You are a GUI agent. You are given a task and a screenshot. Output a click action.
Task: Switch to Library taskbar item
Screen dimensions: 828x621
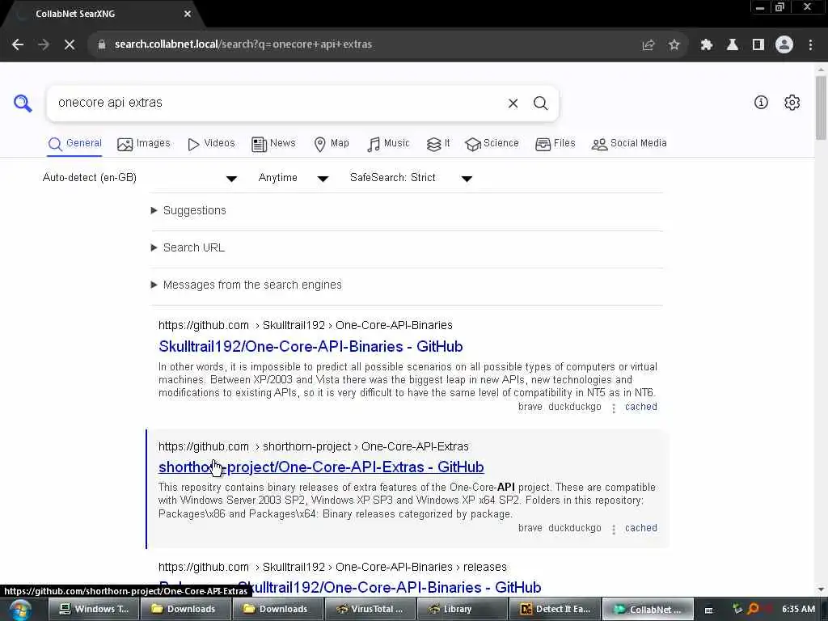coord(462,610)
